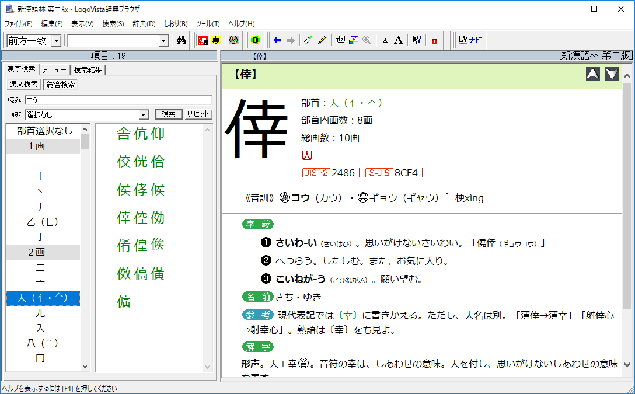Click the small A font size icon
This screenshot has height=394, width=635.
385,40
